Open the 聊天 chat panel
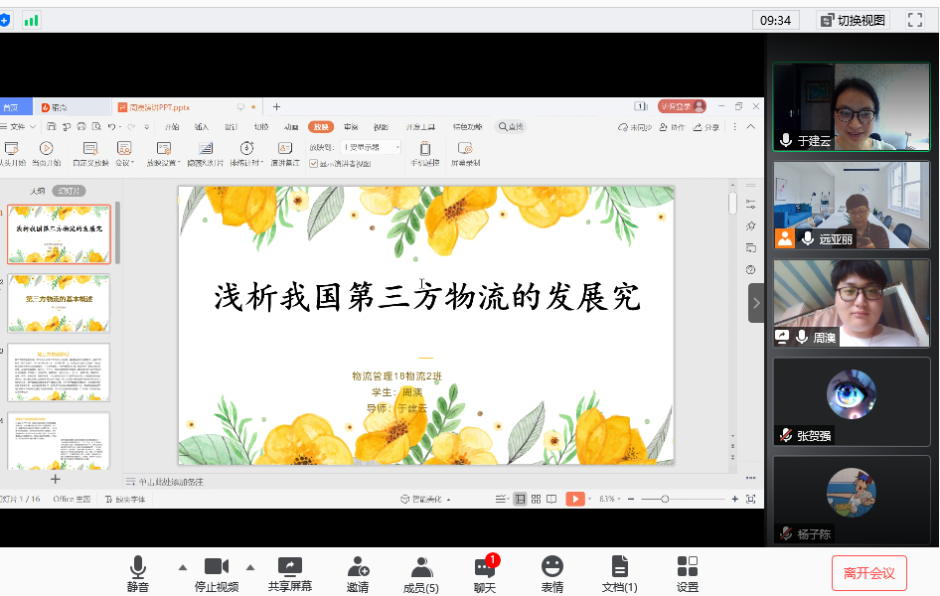Screen dimensions: 940x596 [x=485, y=573]
